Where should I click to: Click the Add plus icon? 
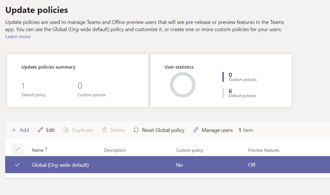point(14,130)
